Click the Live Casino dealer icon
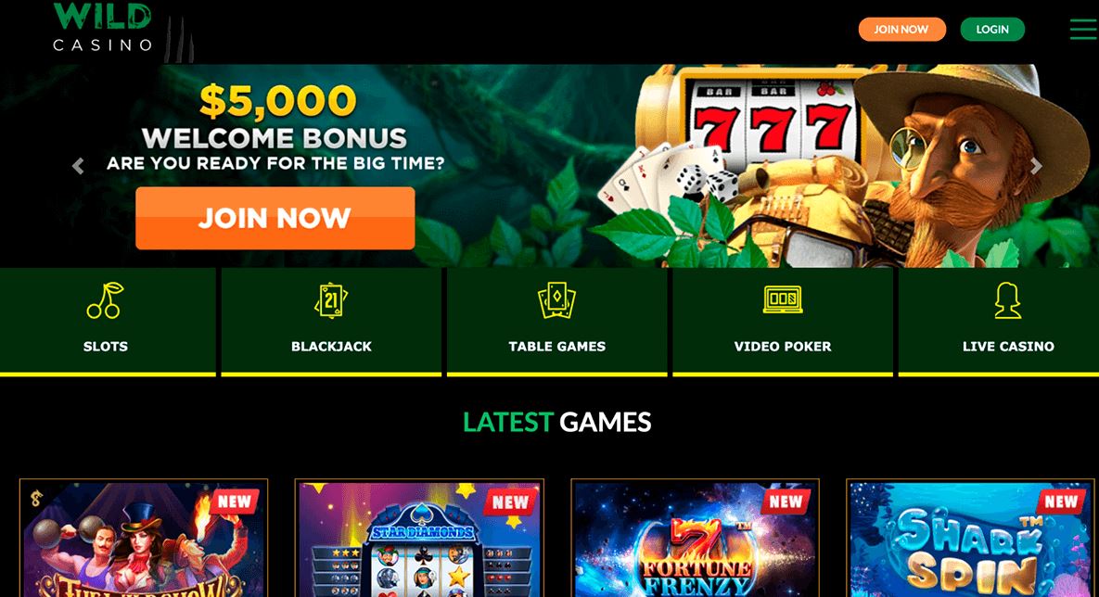This screenshot has height=597, width=1099. click(1008, 300)
